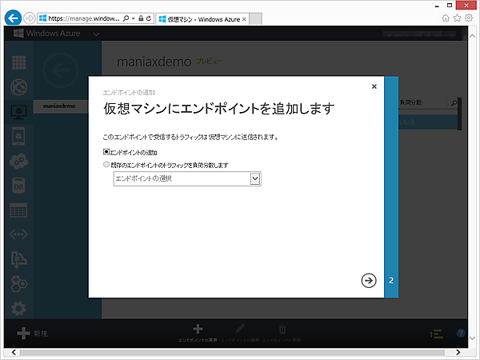Select the load-balance existing endpoint radio option
This screenshot has width=480, height=360.
pyautogui.click(x=108, y=165)
